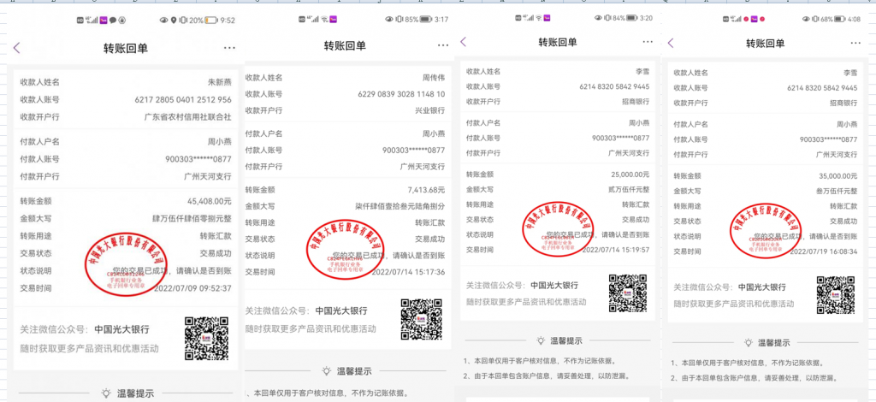Tap back arrow on the 朱新燕 receipt
This screenshot has width=876, height=402.
point(16,48)
